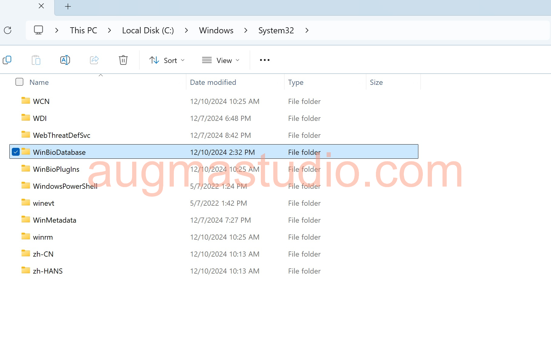Click the Refresh icon in the address bar

pos(8,30)
